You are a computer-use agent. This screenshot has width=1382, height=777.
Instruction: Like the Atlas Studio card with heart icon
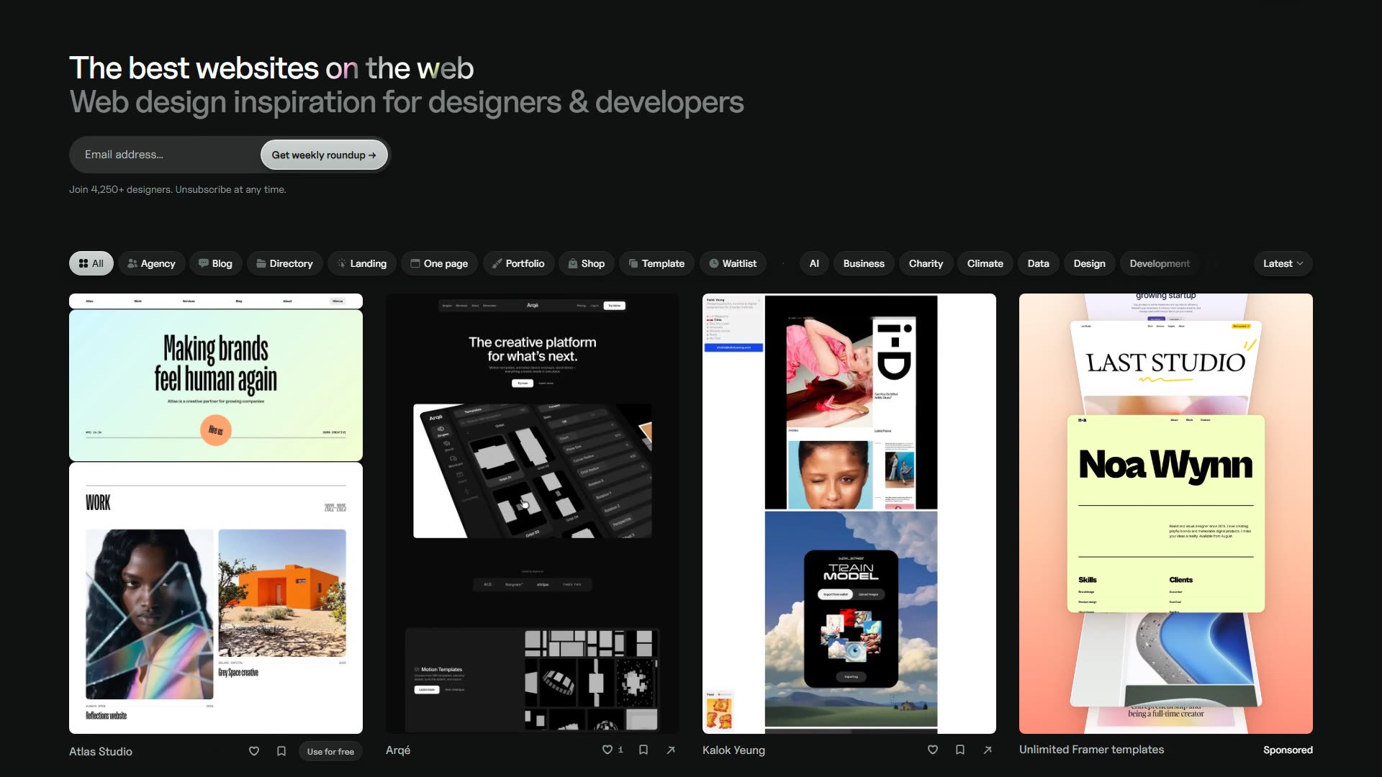[254, 751]
